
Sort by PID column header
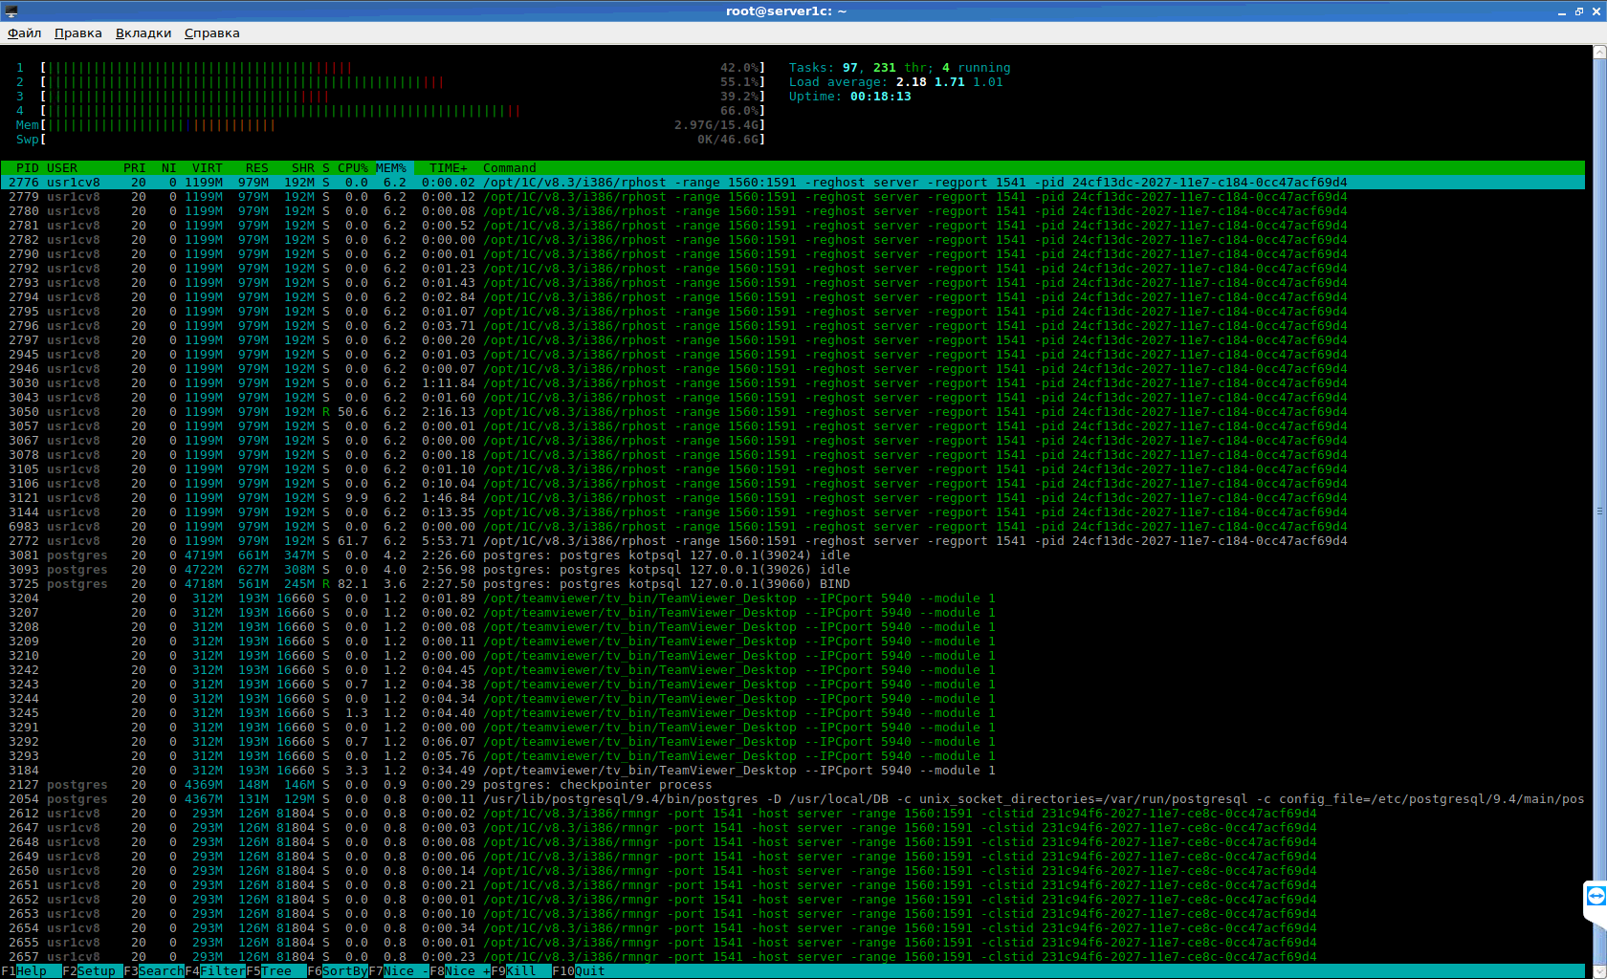(x=28, y=168)
